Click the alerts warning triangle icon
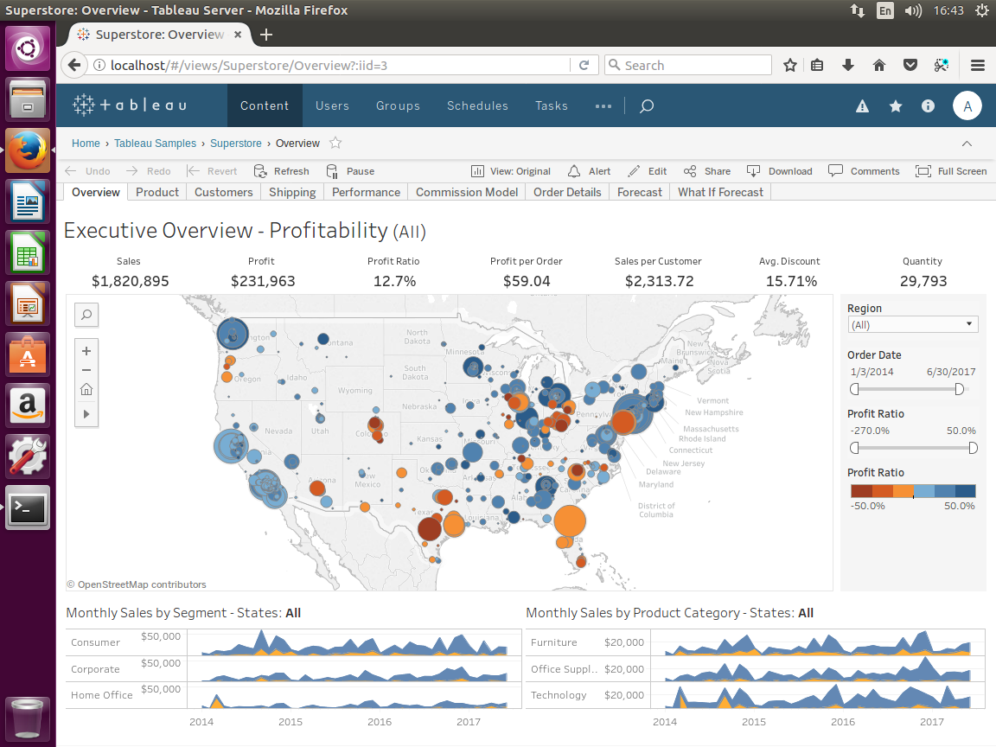 click(x=862, y=106)
